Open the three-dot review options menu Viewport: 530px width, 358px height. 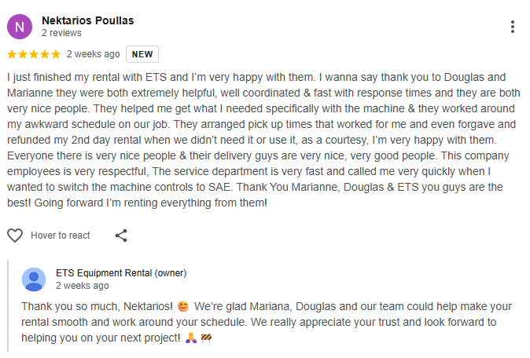click(512, 27)
